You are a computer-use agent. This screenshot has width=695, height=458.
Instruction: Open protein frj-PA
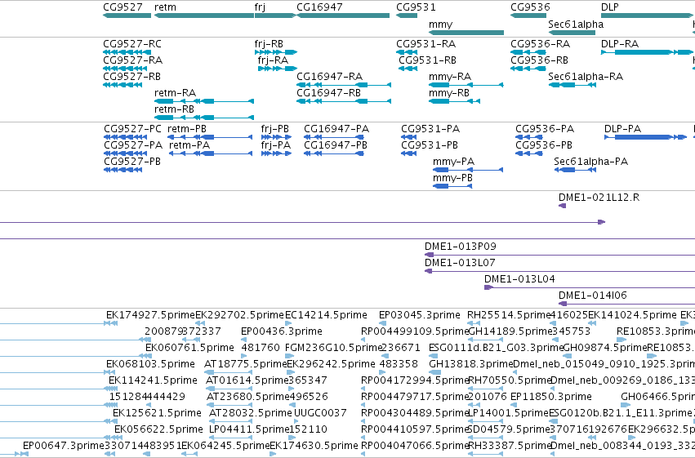pyautogui.click(x=277, y=153)
